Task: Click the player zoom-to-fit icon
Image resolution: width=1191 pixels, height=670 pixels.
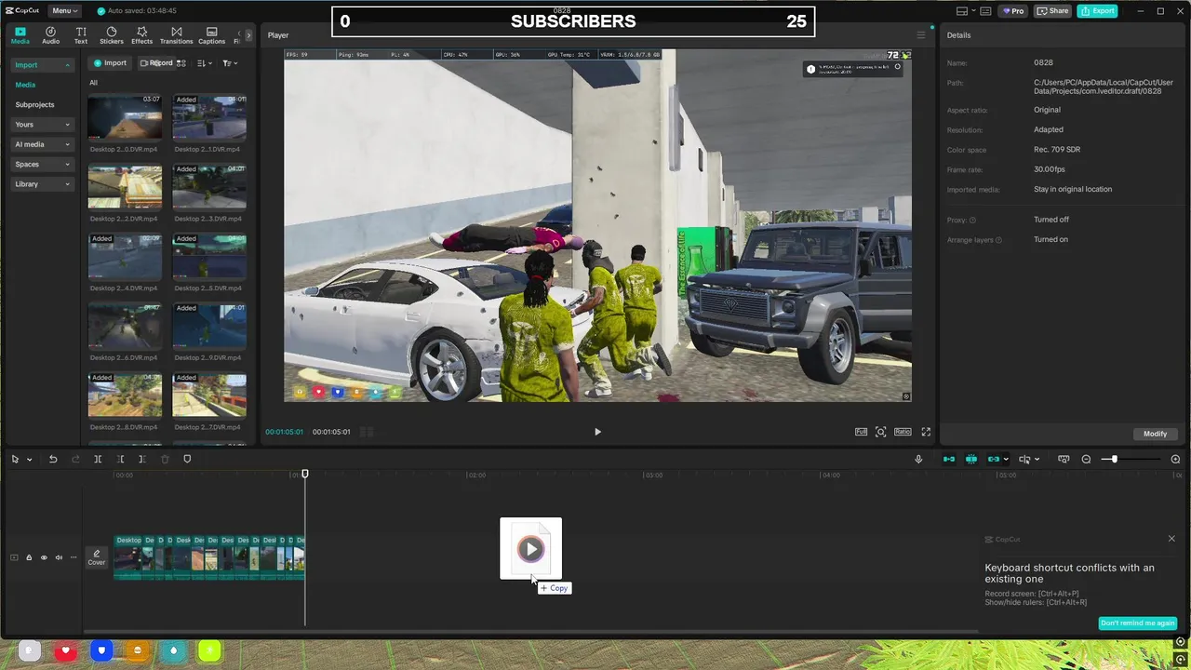Action: [x=881, y=432]
